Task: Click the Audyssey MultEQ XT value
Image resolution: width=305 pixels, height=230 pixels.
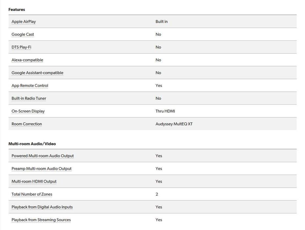Action: pos(174,124)
